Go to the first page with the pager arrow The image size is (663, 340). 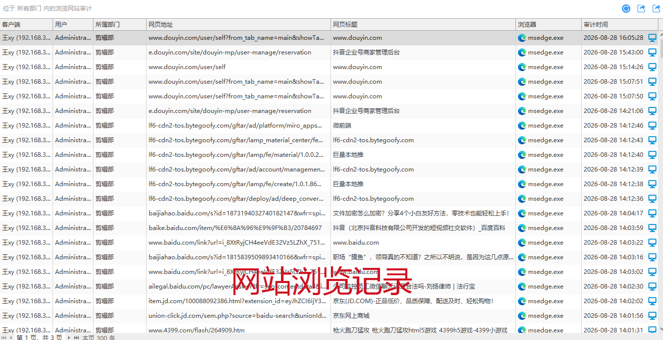pyautogui.click(x=4, y=337)
